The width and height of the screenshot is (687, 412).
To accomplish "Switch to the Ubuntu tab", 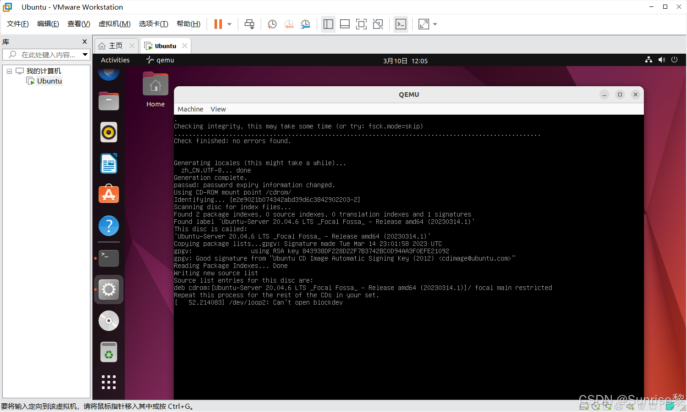I will point(161,46).
